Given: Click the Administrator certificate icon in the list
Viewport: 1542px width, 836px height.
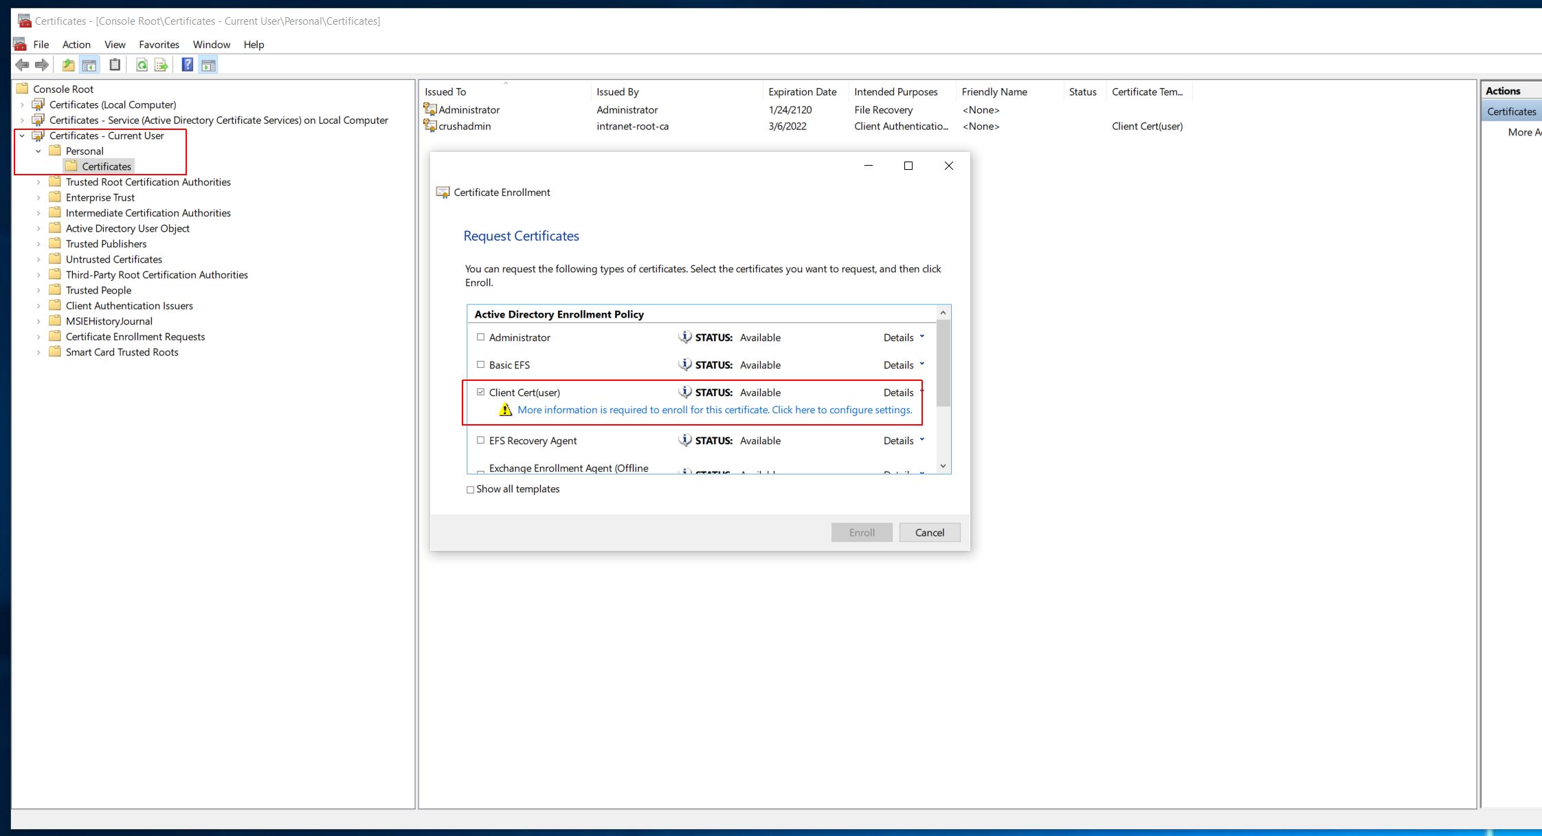Looking at the screenshot, I should (x=430, y=109).
